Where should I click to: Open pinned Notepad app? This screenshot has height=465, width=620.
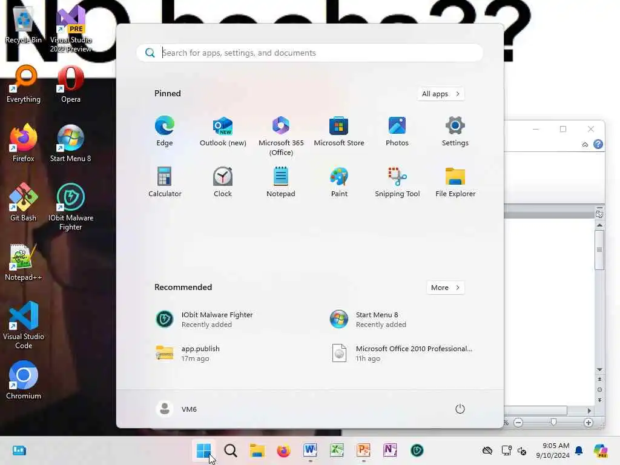(x=281, y=182)
